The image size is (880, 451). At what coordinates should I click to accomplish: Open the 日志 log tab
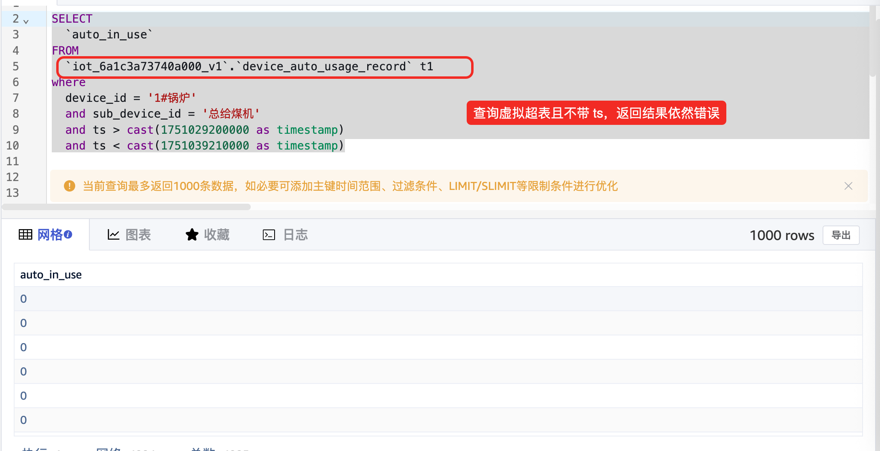295,234
